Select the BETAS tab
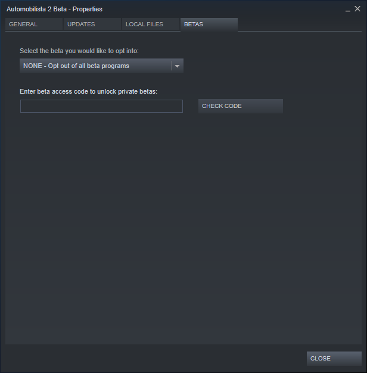Screen dimensions: 367x373 pos(209,24)
